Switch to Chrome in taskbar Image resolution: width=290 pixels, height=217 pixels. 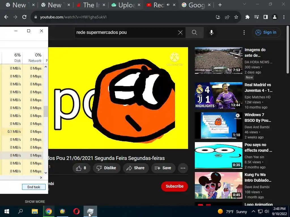pyautogui.click(x=49, y=211)
